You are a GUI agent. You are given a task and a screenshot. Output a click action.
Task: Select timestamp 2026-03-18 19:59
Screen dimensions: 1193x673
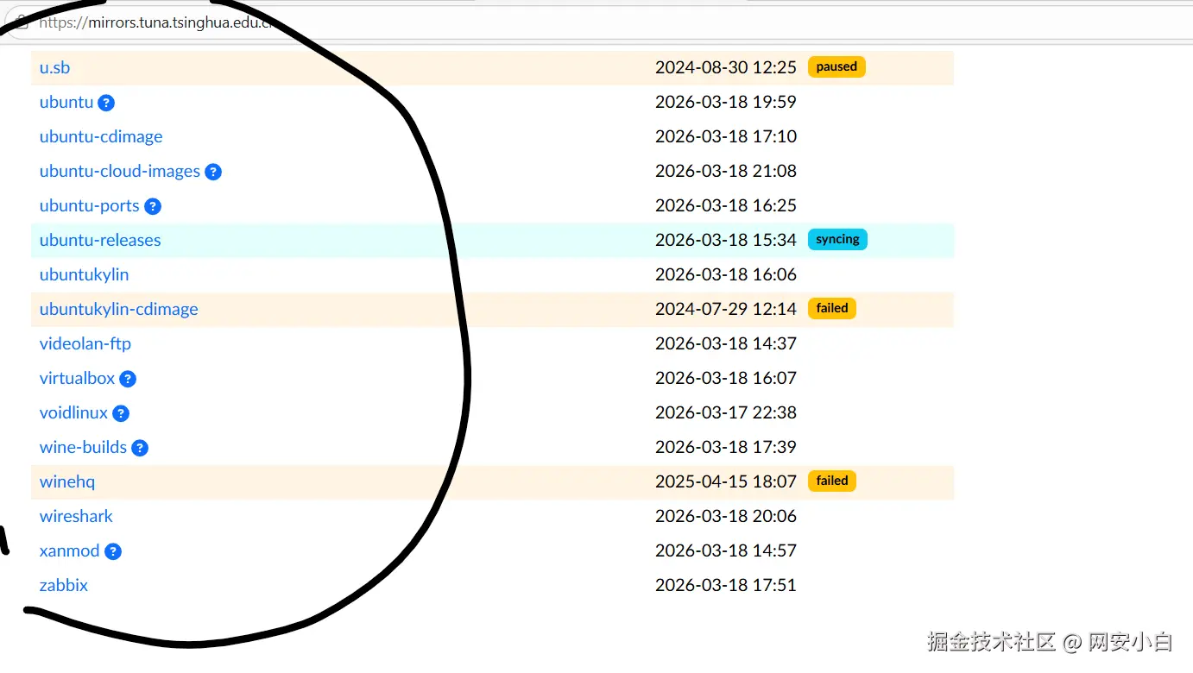coord(726,102)
